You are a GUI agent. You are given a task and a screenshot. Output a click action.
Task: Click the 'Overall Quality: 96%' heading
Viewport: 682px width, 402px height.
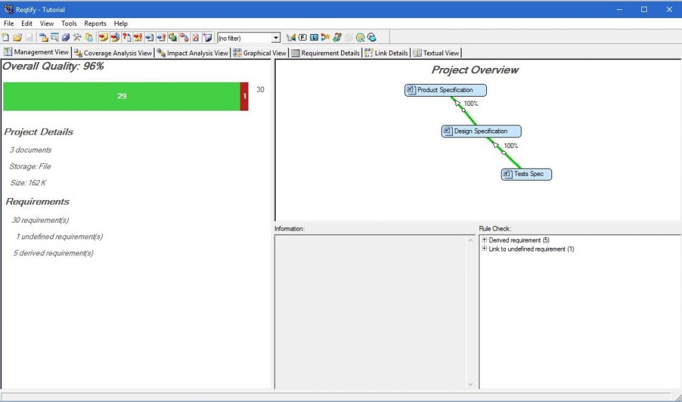[x=53, y=66]
